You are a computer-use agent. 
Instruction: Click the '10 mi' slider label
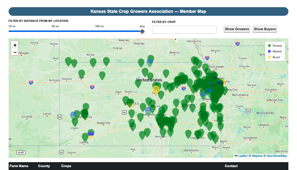click(12, 26)
